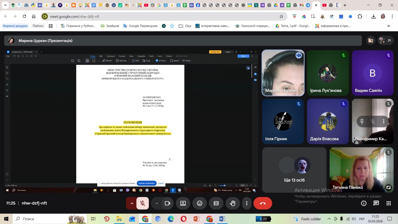
Task: Show the participants list with 21 people
Action: [385, 40]
